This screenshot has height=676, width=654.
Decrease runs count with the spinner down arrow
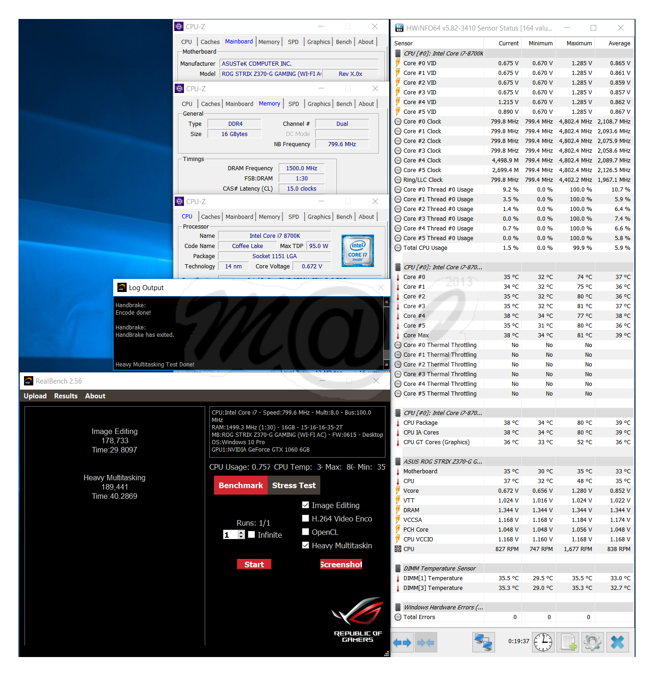pyautogui.click(x=241, y=537)
